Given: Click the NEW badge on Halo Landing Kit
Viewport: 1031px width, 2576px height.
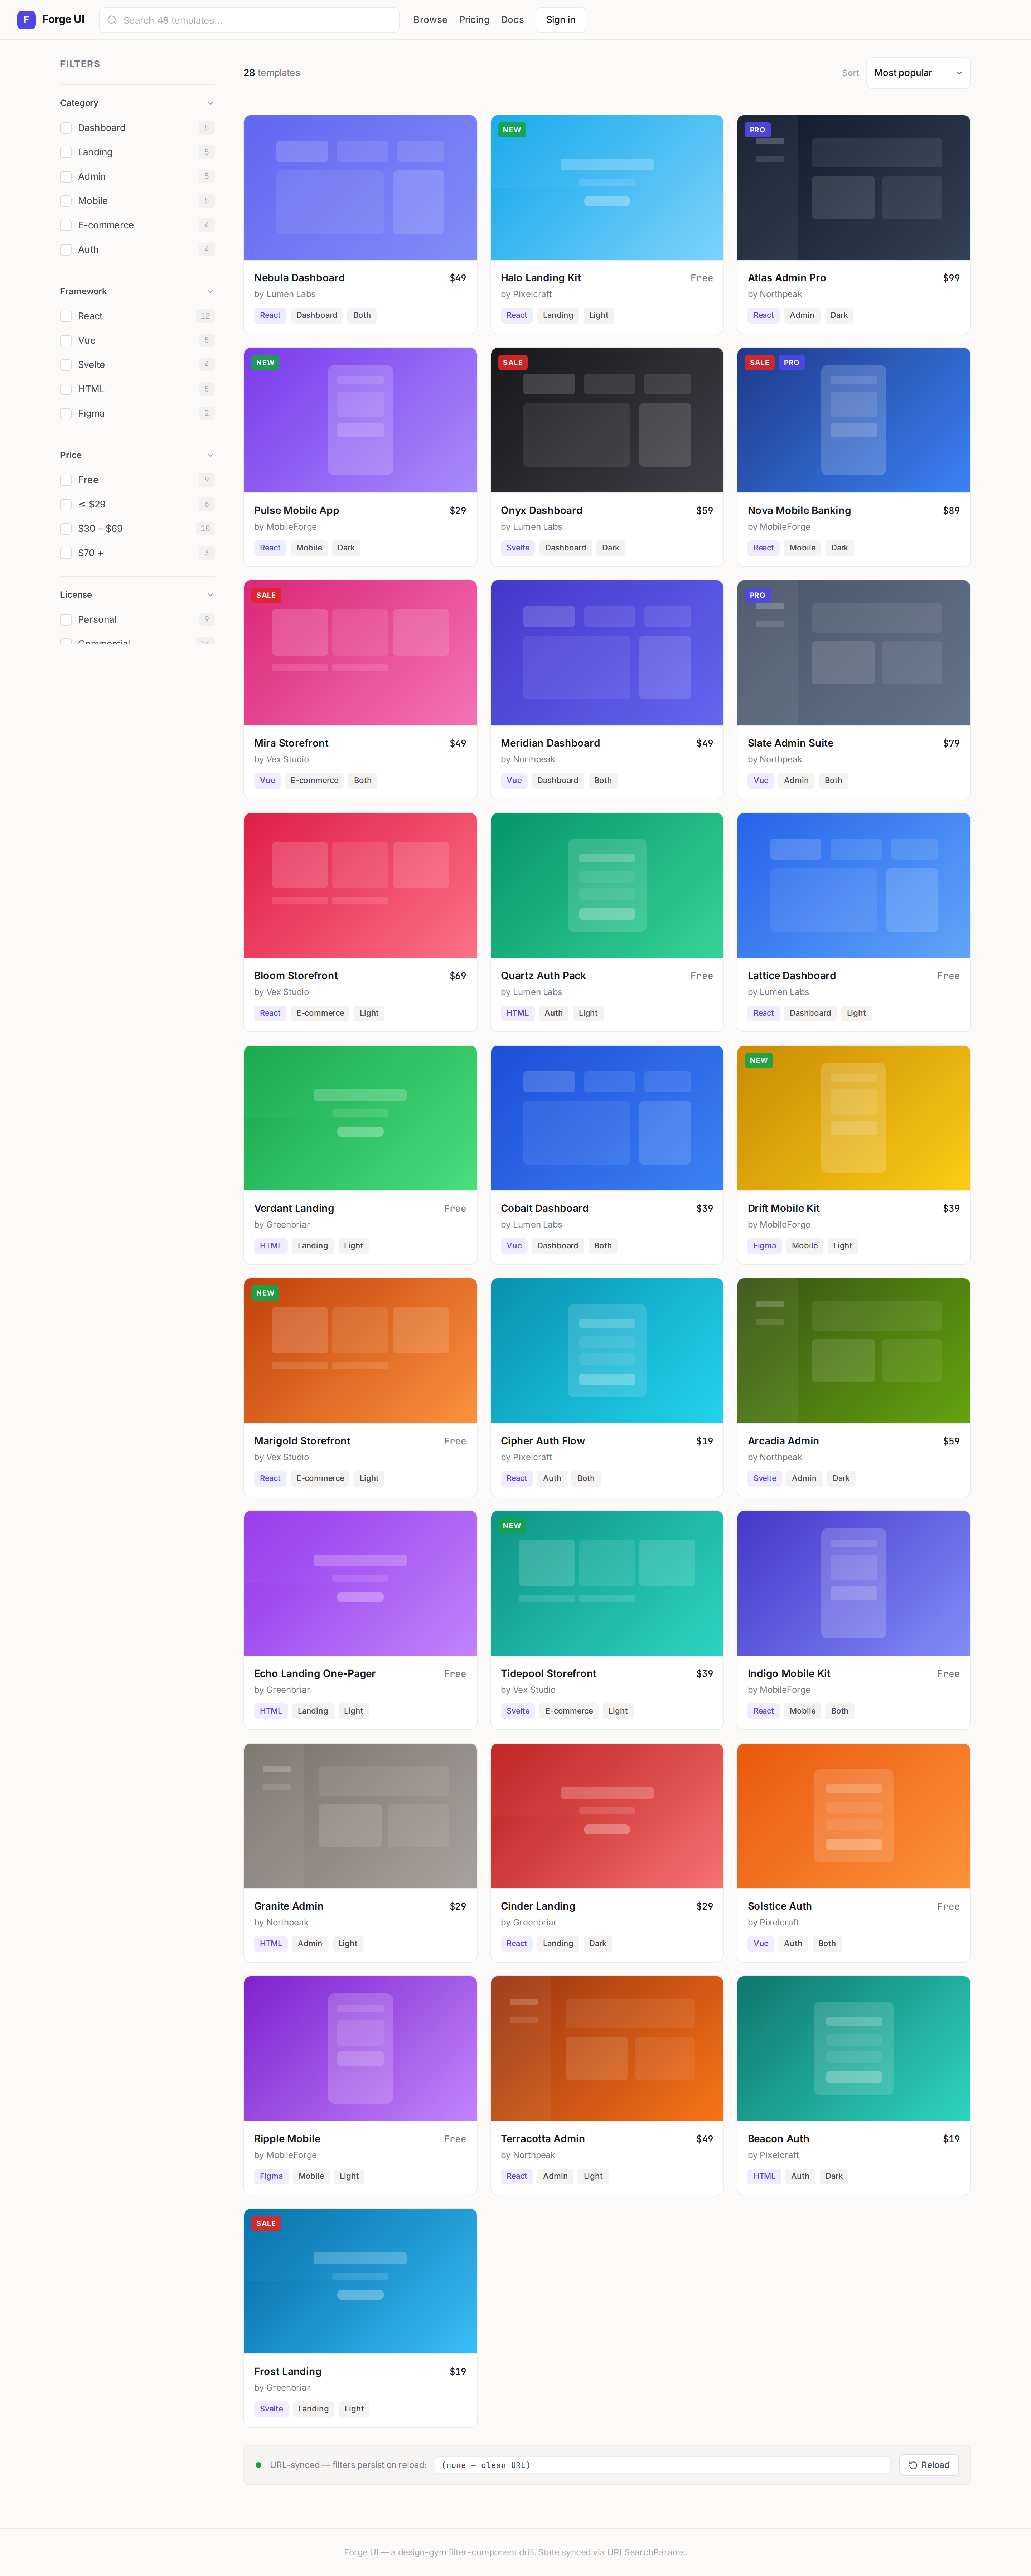Looking at the screenshot, I should pyautogui.click(x=512, y=130).
